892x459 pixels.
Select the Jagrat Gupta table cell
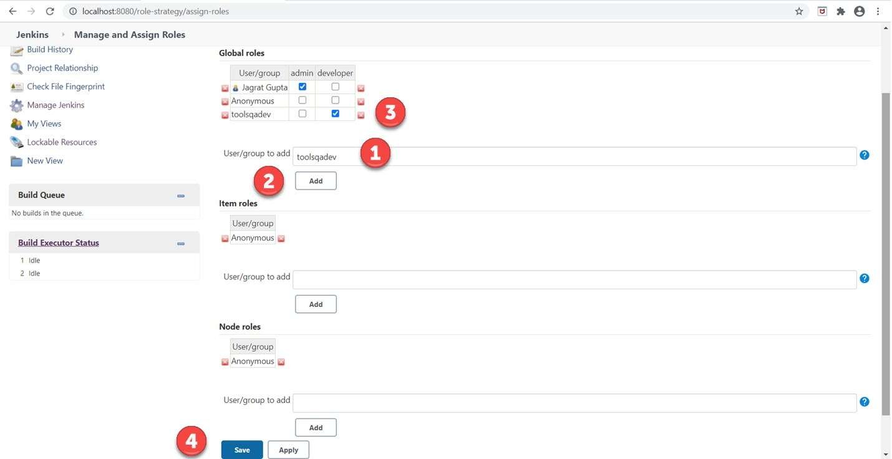point(259,87)
